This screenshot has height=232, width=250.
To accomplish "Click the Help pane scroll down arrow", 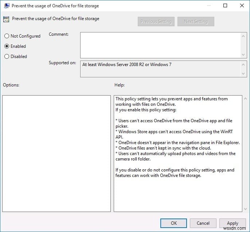I will (246, 209).
